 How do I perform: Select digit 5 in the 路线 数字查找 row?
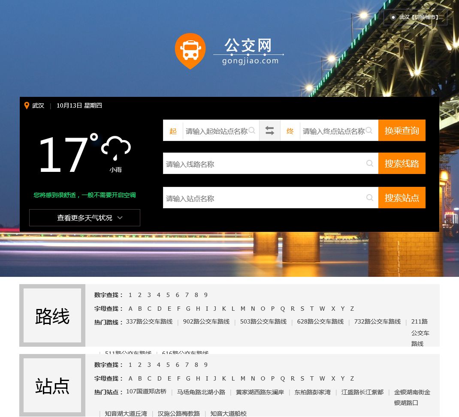pyautogui.click(x=168, y=295)
